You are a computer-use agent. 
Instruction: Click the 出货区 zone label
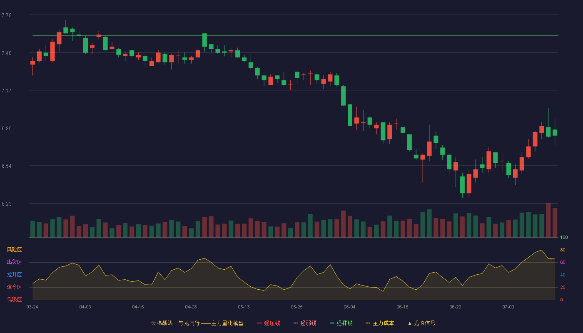coord(15,262)
